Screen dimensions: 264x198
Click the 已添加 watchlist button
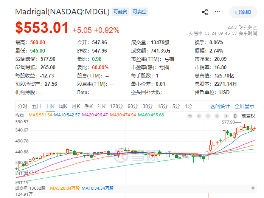pos(243,12)
